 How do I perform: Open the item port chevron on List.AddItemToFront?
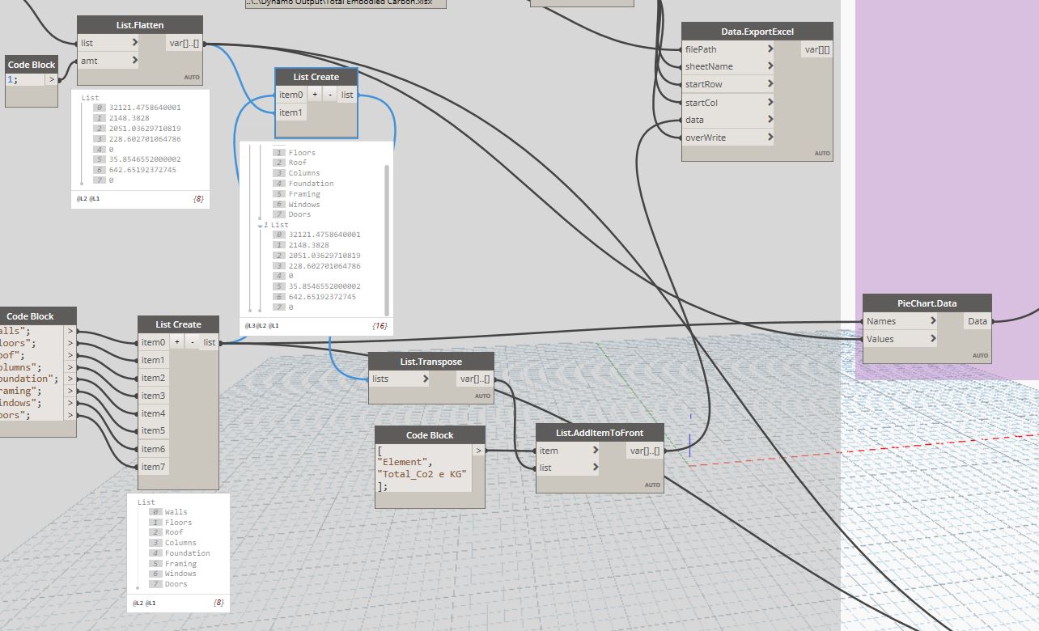595,451
